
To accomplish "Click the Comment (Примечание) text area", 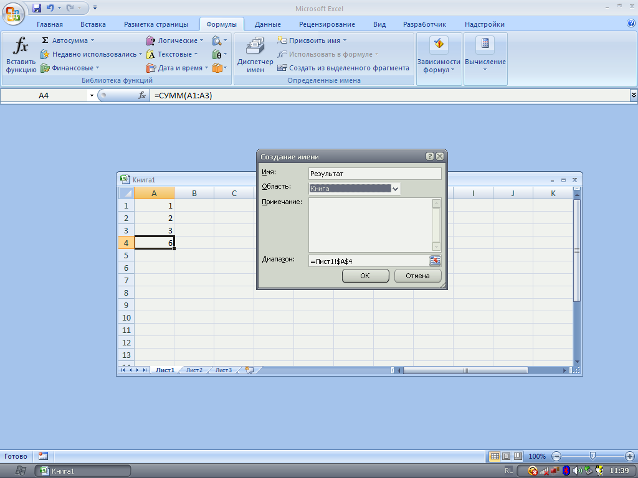I will [x=370, y=225].
